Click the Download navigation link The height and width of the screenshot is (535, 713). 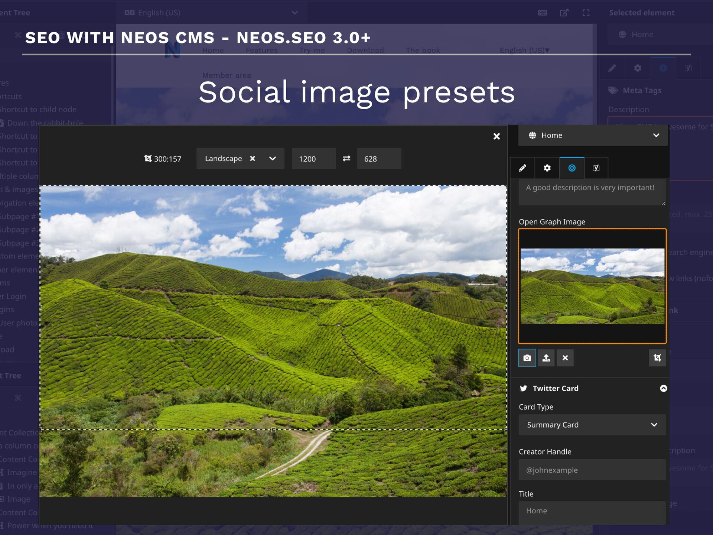click(365, 50)
